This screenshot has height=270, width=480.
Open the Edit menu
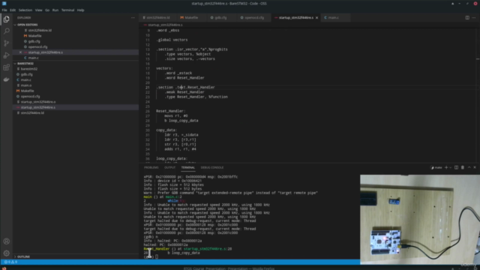[x=13, y=10]
